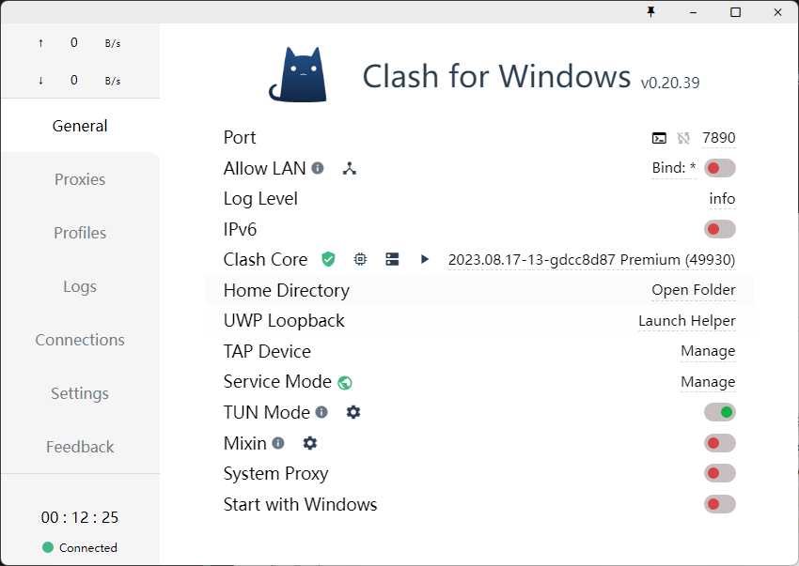
Task: Change the Log Level info value
Action: pos(722,199)
